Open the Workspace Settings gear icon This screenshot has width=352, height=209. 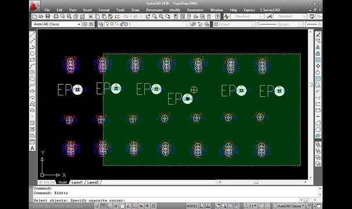85,24
